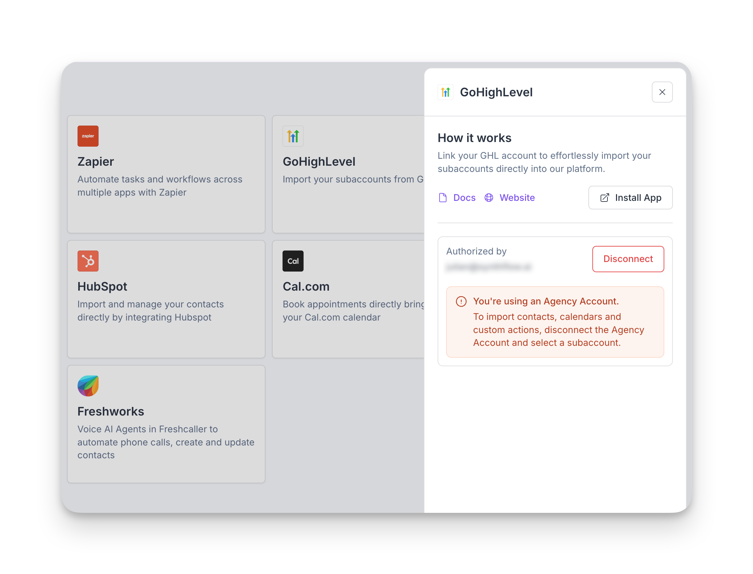Visit the Website link
753x574 pixels.
[517, 198]
